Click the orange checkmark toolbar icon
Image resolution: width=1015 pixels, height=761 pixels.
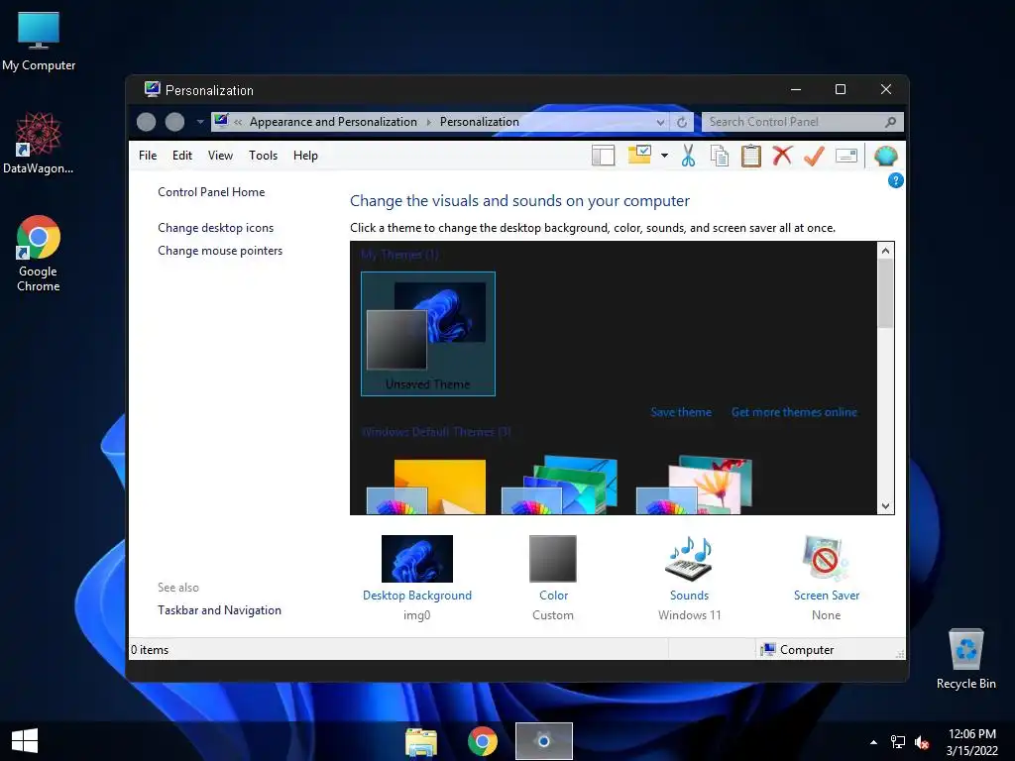(815, 156)
